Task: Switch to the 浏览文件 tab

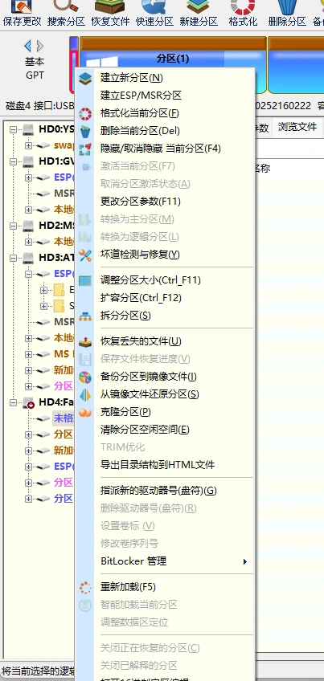Action: (297, 127)
